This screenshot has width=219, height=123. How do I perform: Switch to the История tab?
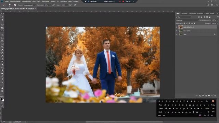184,13
